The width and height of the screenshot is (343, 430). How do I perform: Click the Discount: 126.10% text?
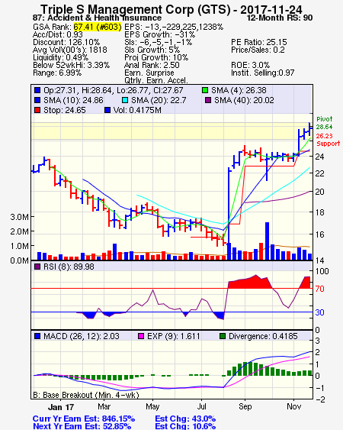tap(66, 42)
